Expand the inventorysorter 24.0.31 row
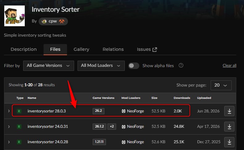Viewport: 244px width, 150px height. click(9, 126)
